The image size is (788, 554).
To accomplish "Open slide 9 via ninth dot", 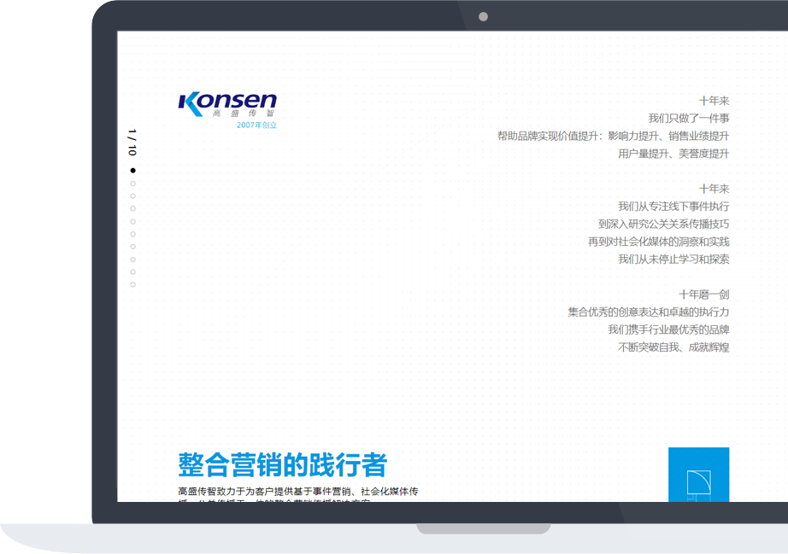I will pyautogui.click(x=132, y=272).
